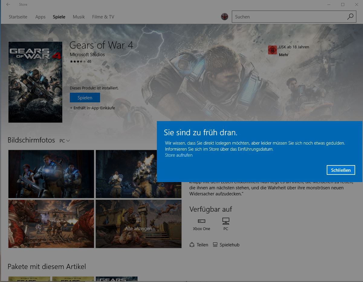Click the 'USK ab 18 Jahren' label
The height and width of the screenshot is (282, 363).
tap(294, 47)
